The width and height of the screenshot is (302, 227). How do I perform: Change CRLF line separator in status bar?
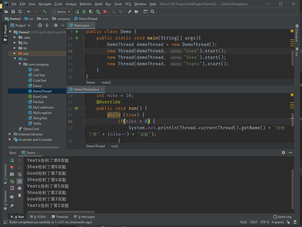coord(253,222)
